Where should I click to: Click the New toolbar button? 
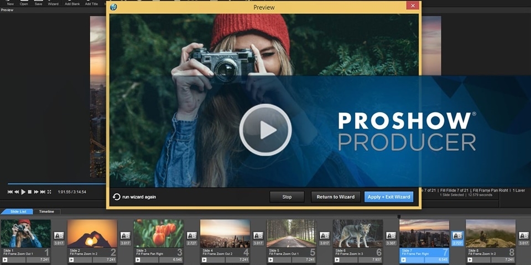[x=10, y=3]
